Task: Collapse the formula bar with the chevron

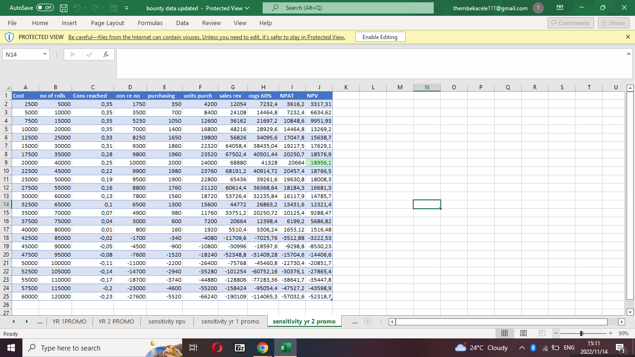Action: coord(629,54)
